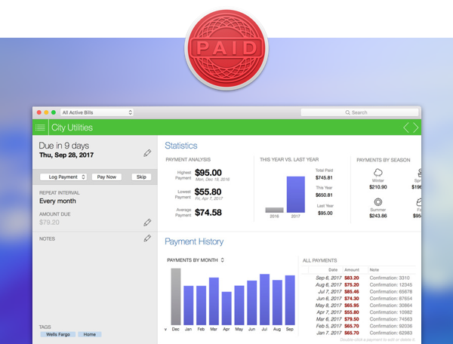Screen dimensions: 453x344
Task: Click the Thu, Sep 28, 2017 due date
Action: coord(66,155)
